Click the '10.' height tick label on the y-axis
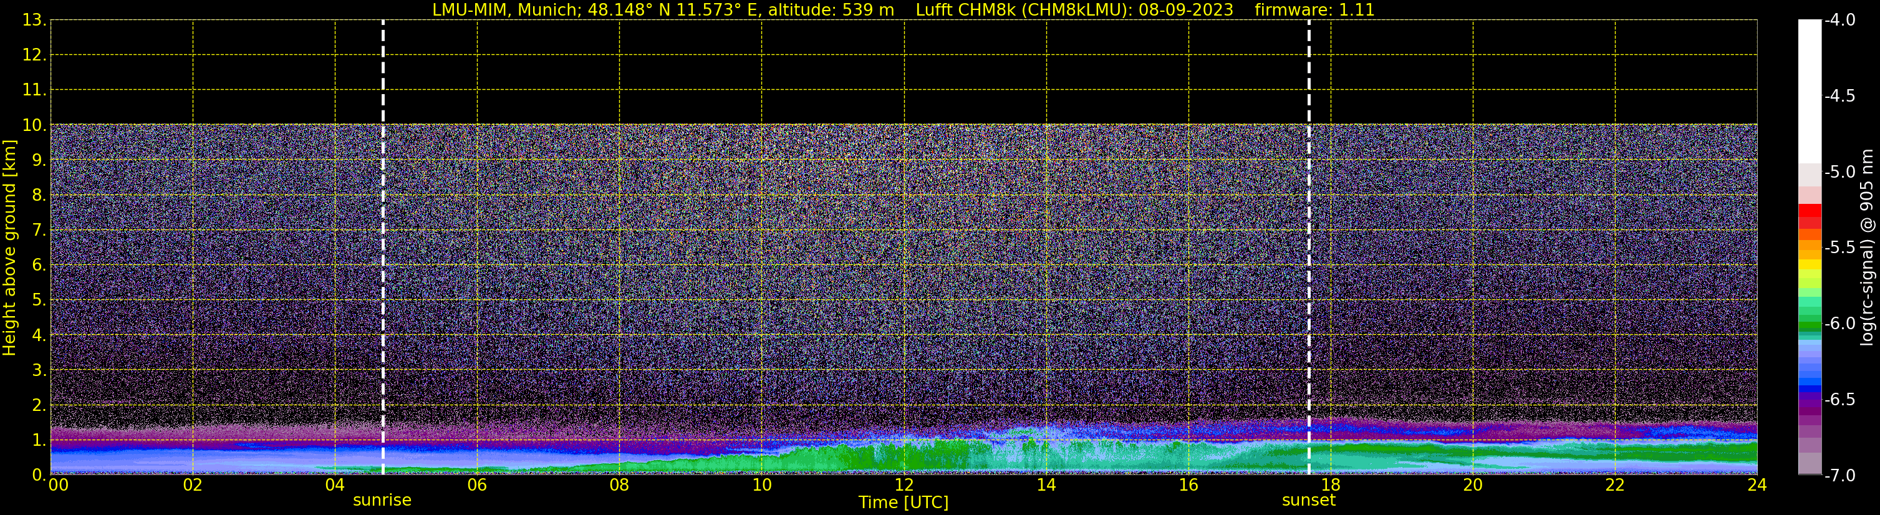The image size is (1880, 515). pyautogui.click(x=34, y=125)
